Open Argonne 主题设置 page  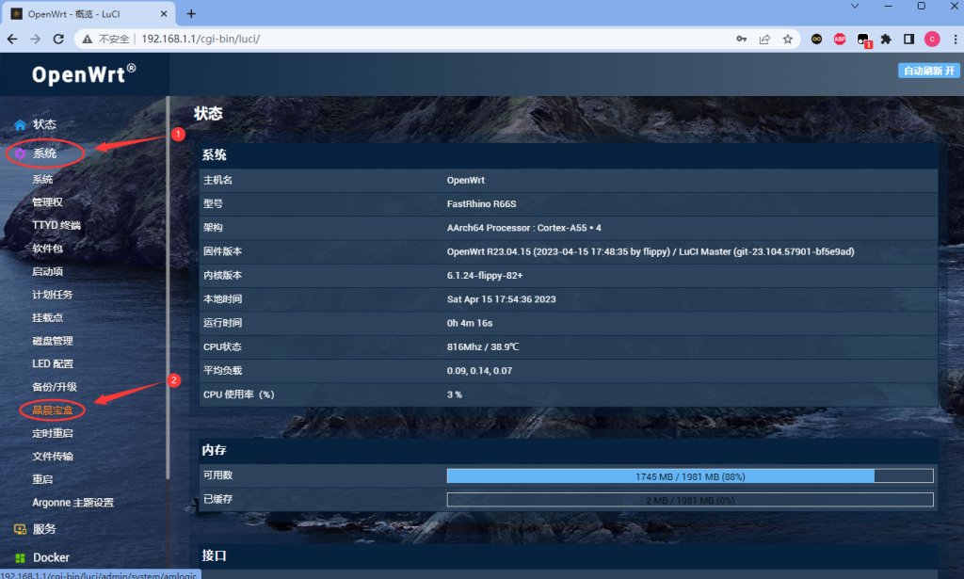click(72, 503)
